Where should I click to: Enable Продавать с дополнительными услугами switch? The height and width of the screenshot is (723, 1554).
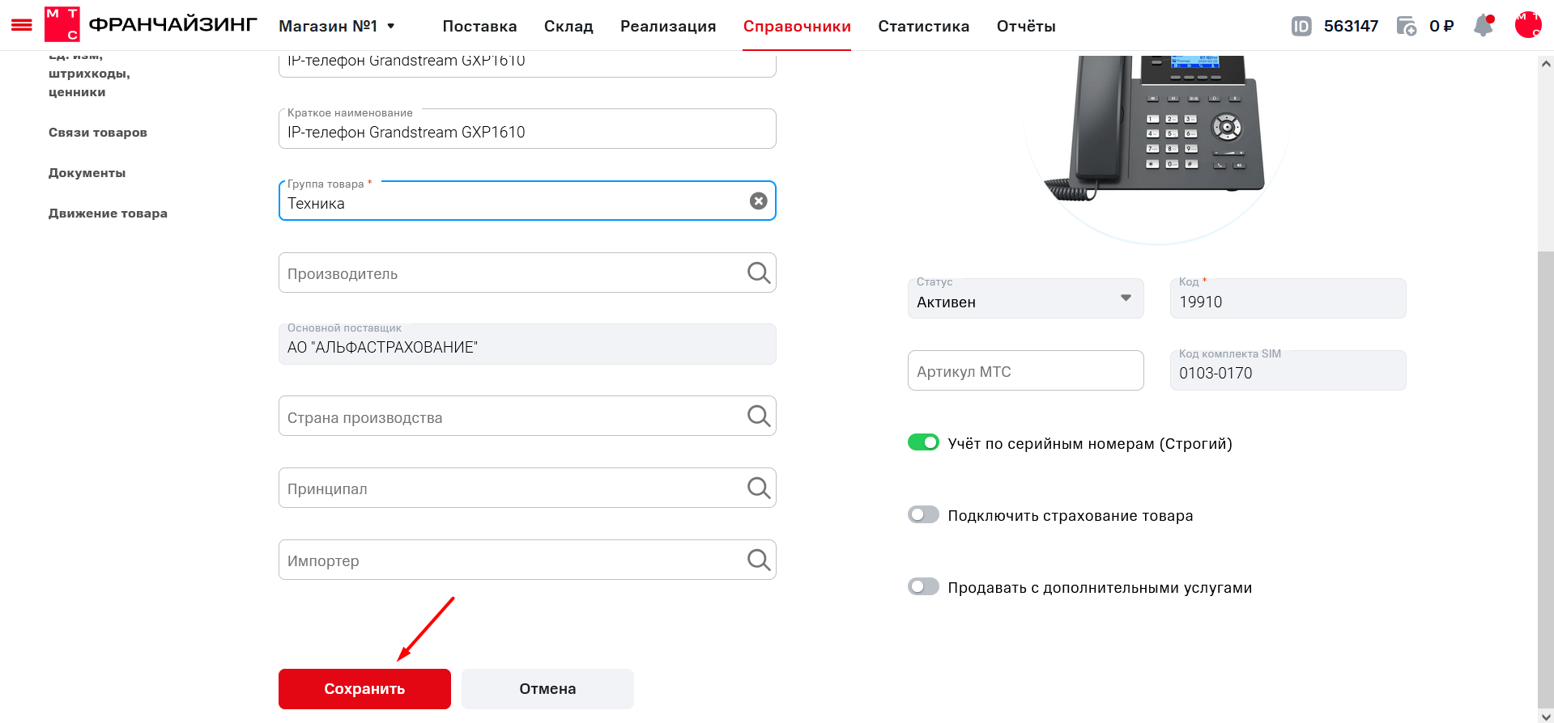[923, 586]
